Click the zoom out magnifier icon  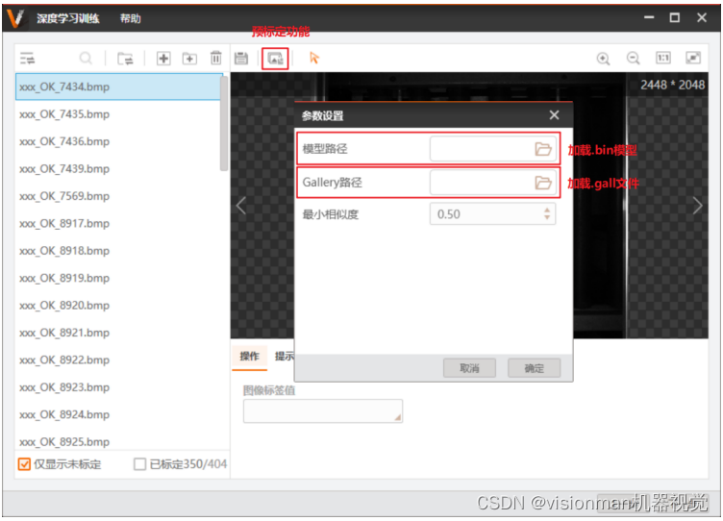[633, 59]
